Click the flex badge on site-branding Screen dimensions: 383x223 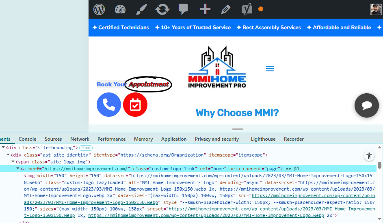point(86,148)
